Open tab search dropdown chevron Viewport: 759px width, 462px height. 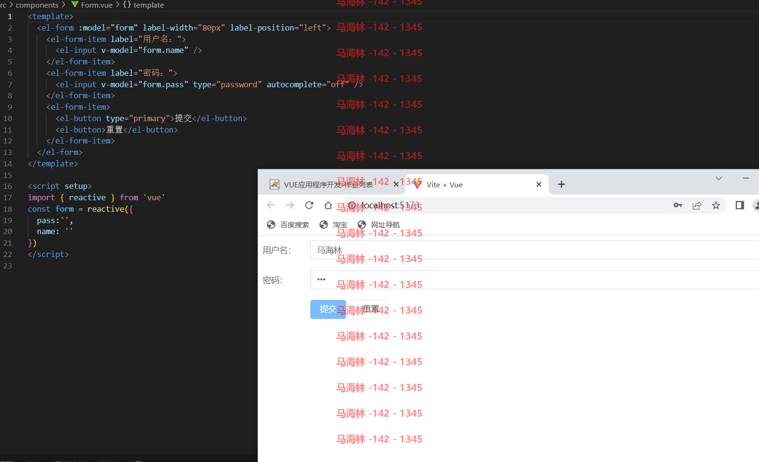coord(719,178)
